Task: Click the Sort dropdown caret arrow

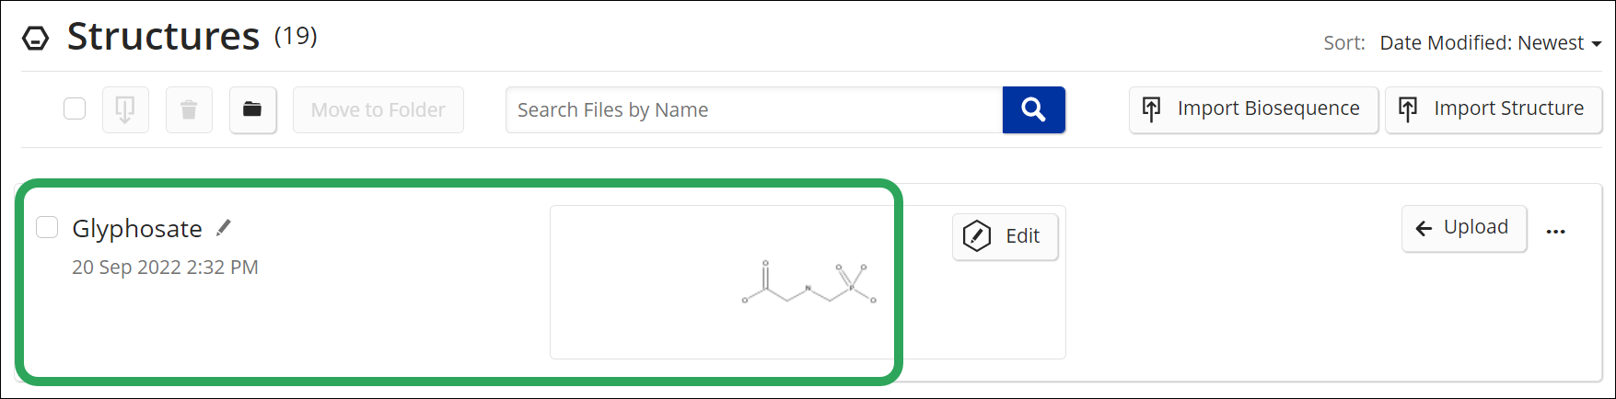Action: (1596, 44)
